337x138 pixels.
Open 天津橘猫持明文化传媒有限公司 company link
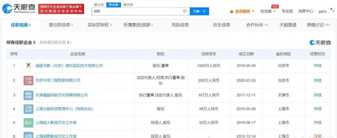[x=61, y=95]
